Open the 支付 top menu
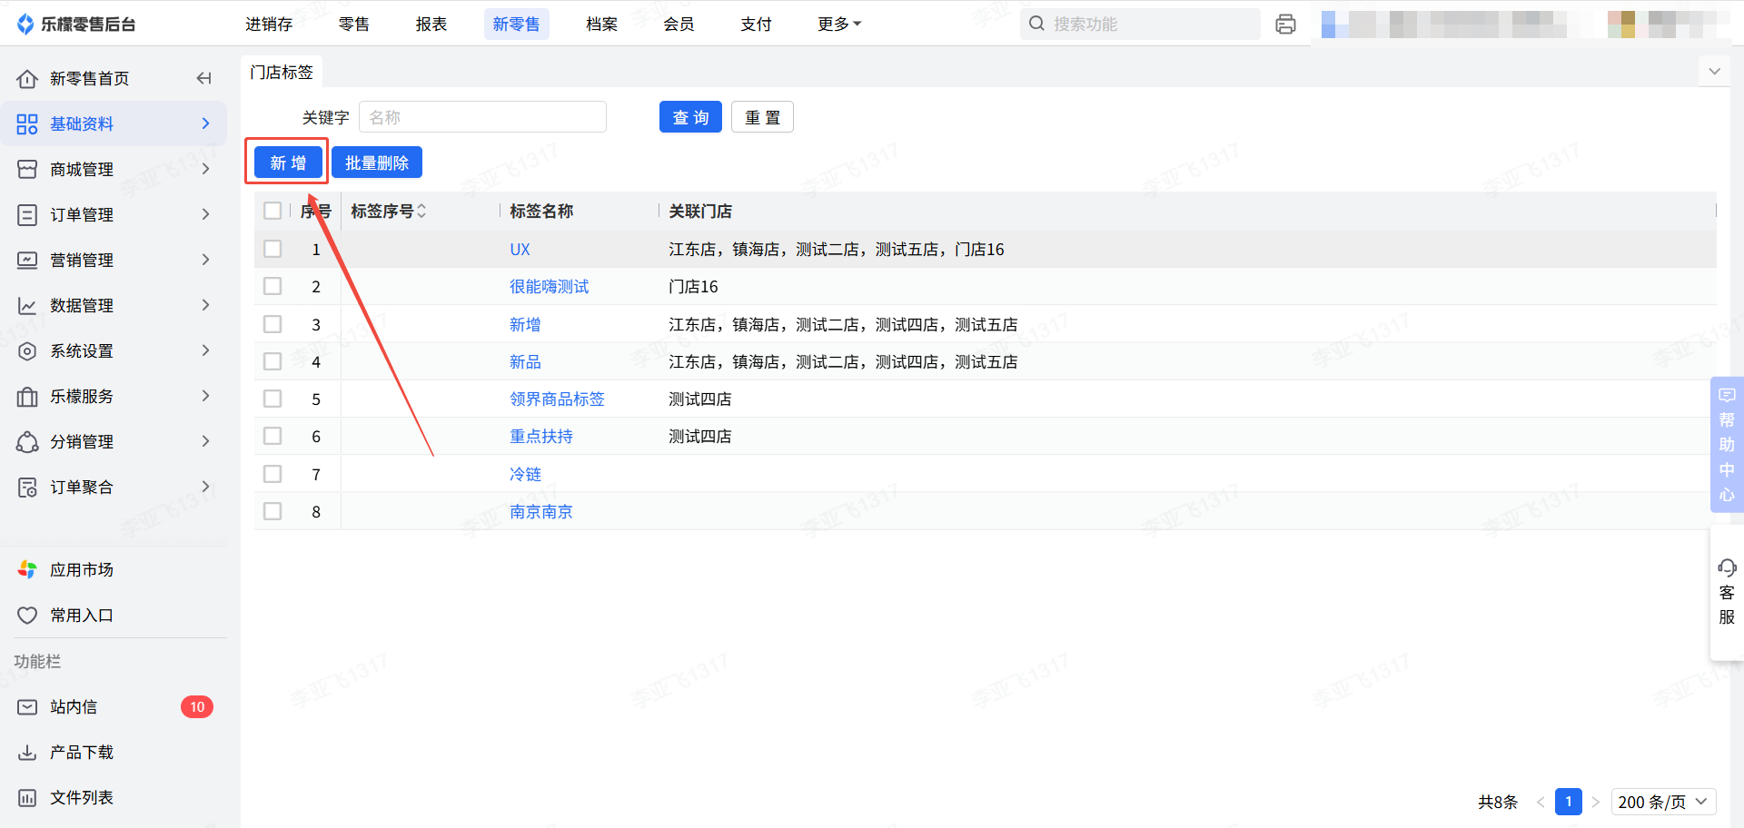The image size is (1744, 828). pos(757,24)
